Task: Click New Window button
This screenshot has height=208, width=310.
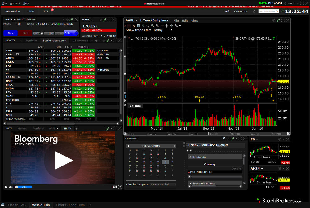Action: pos(13,11)
